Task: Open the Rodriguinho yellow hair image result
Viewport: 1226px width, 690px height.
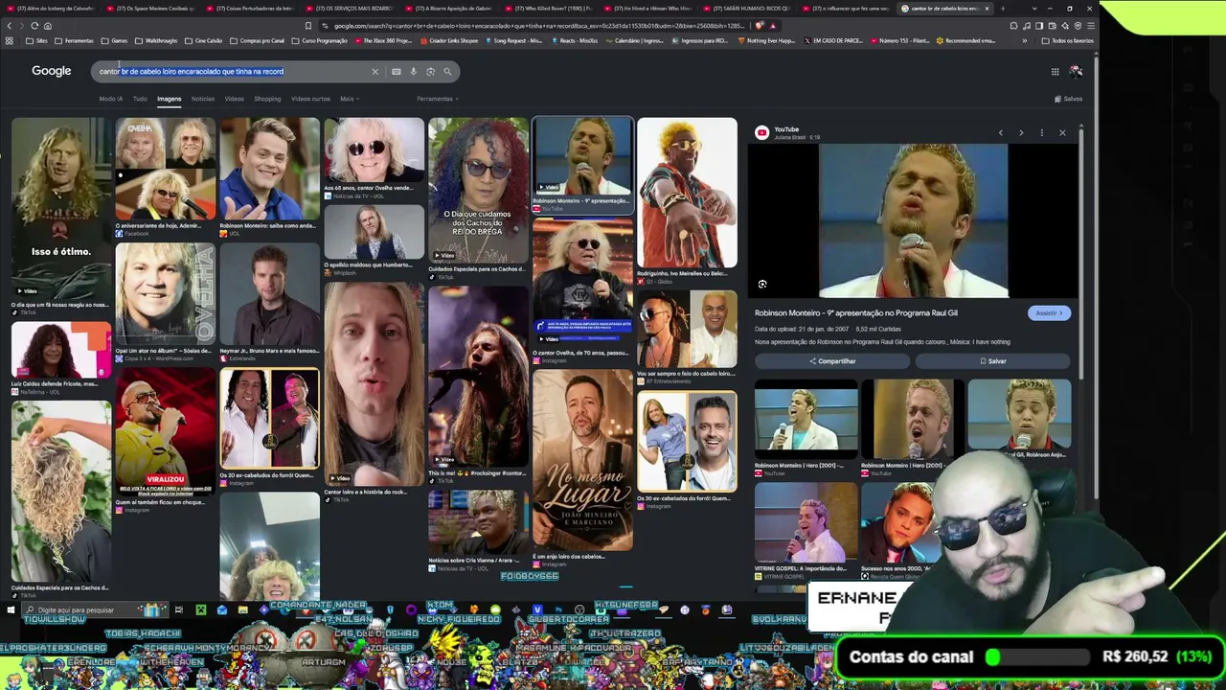Action: pyautogui.click(x=687, y=194)
